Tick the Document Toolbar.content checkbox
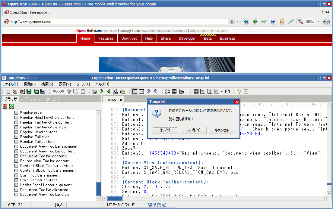The height and width of the screenshot is (209, 333). 16,156
